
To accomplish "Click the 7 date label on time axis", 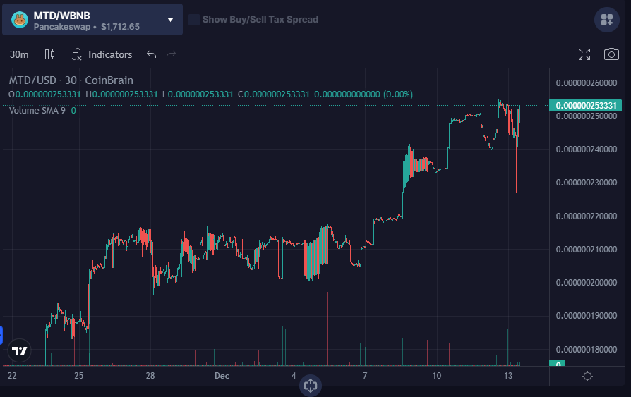I will coord(365,376).
